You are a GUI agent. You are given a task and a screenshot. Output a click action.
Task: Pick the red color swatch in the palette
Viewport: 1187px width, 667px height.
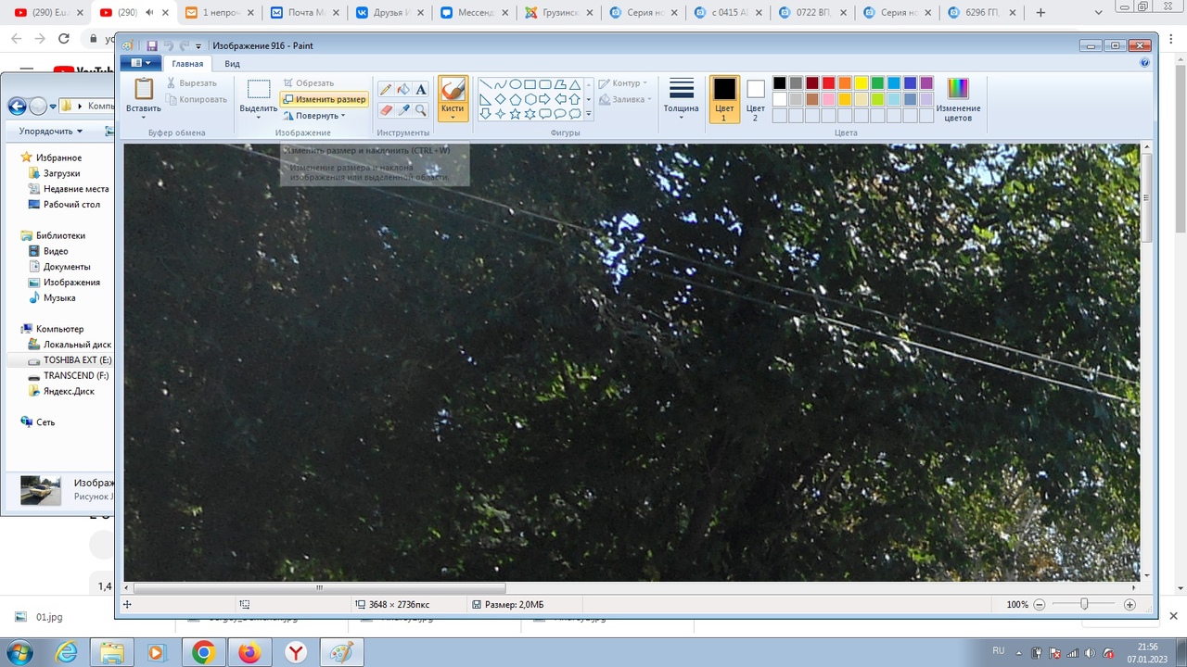click(828, 83)
